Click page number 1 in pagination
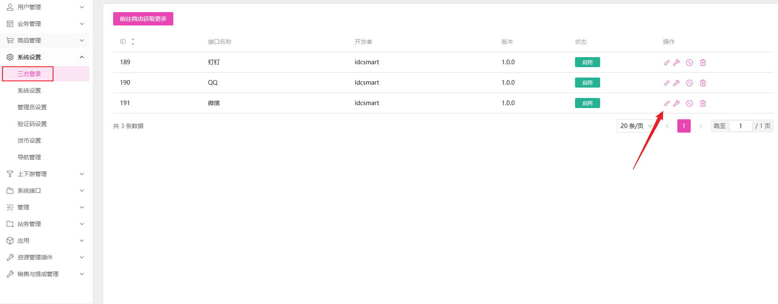 [x=684, y=126]
